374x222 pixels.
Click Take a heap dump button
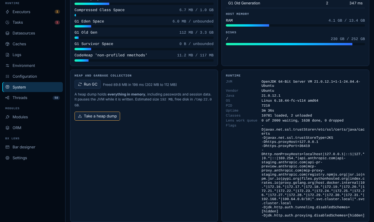coord(97,116)
